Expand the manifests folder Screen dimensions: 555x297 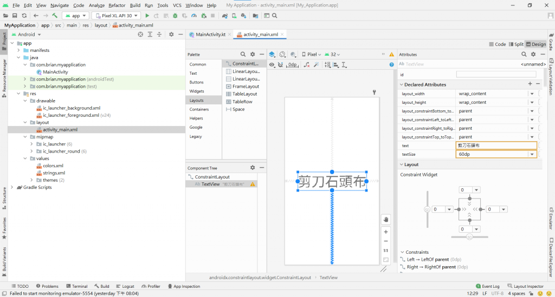[19, 50]
